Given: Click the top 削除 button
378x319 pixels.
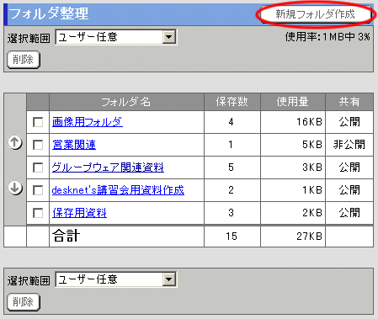Looking at the screenshot, I should (x=24, y=60).
